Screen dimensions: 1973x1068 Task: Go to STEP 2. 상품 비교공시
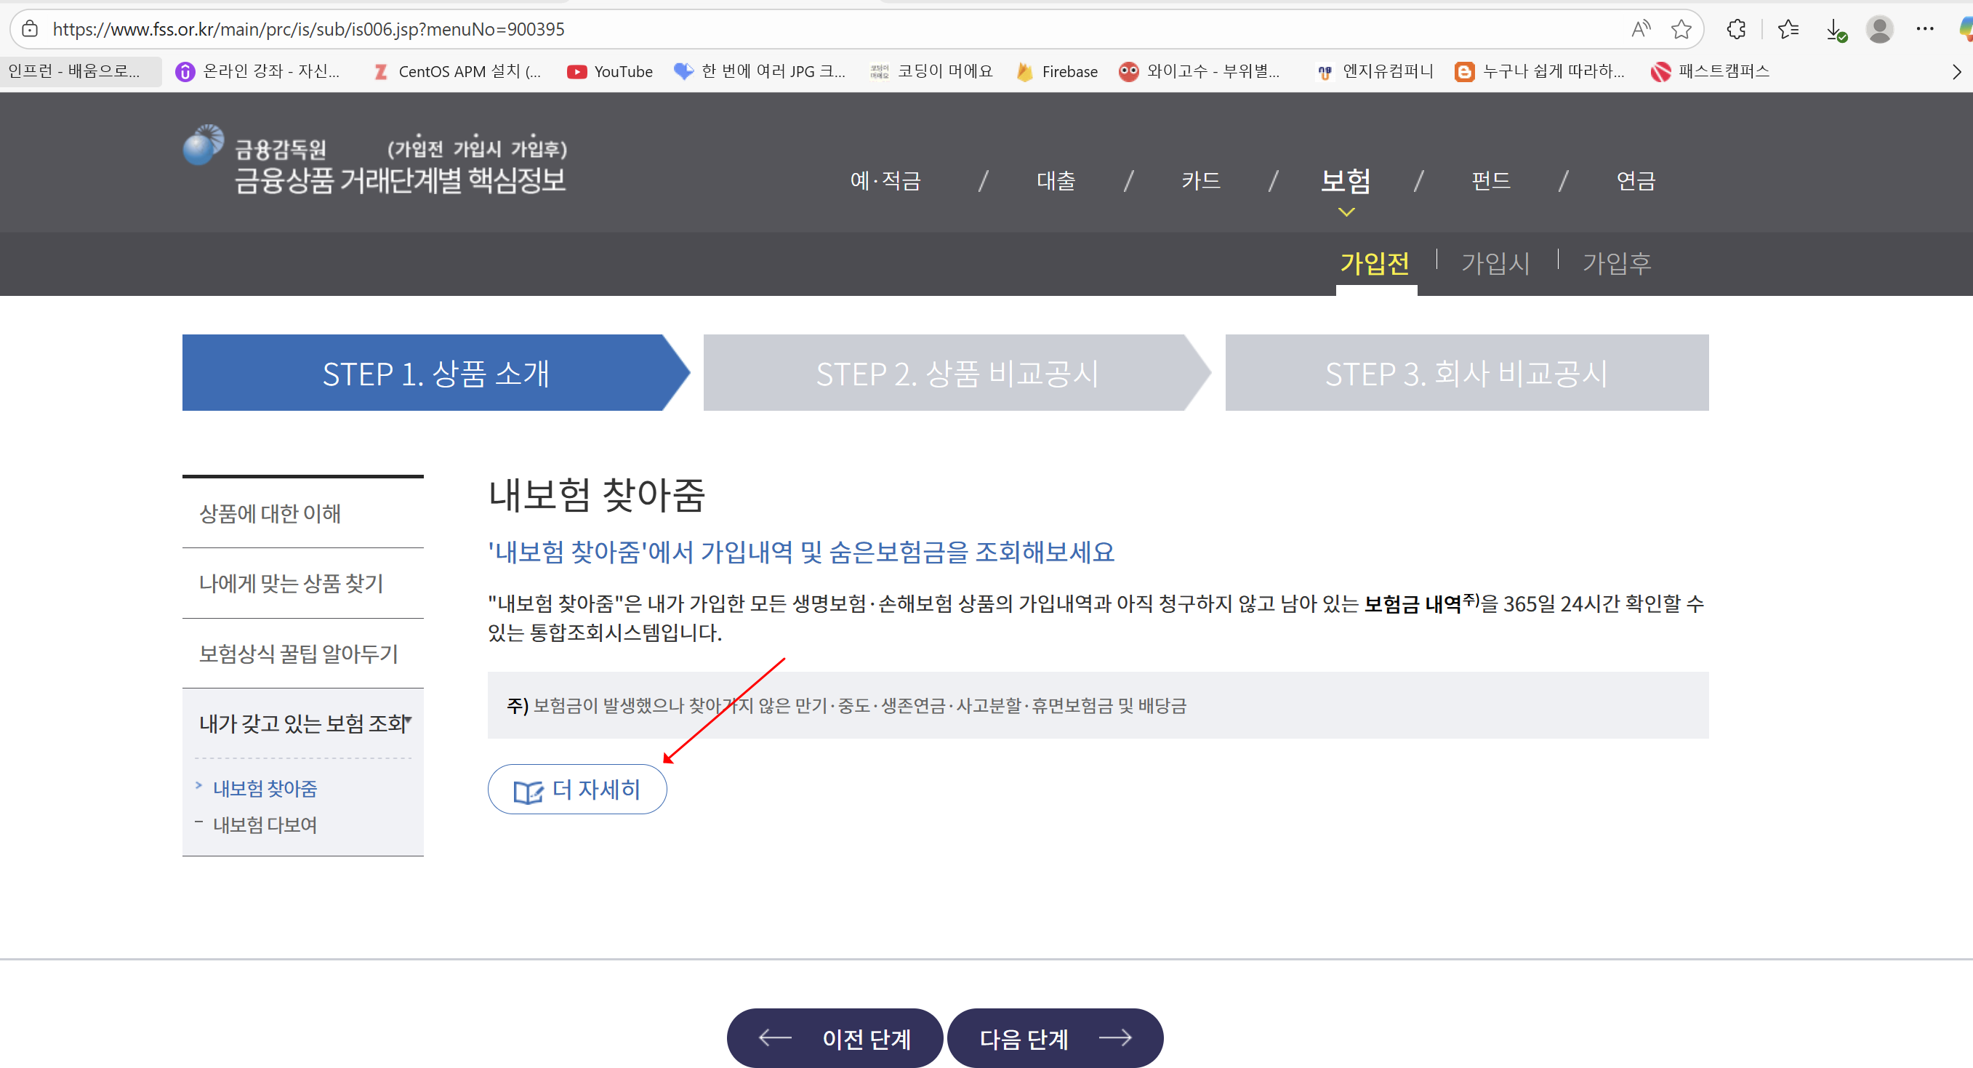[x=956, y=373]
